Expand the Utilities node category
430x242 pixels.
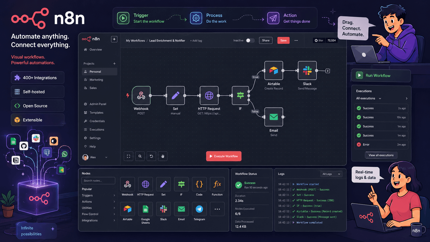98,208
